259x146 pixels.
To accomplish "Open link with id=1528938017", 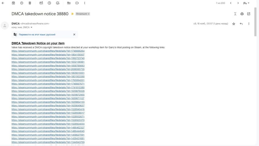I will coord(48,113).
